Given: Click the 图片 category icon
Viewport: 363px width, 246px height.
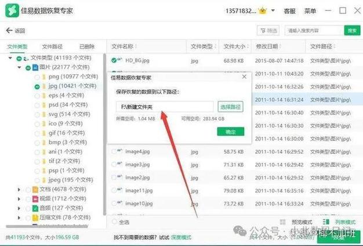Looking at the screenshot, I should pos(35,68).
